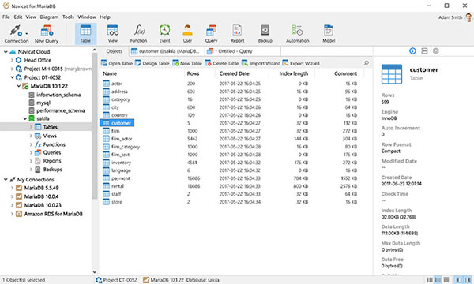Screen dimensions: 474x284
Task: Click the Design Table button
Action: (152, 63)
